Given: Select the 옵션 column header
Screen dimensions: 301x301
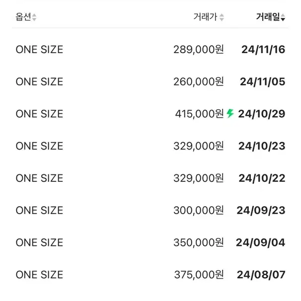Looking at the screenshot, I should pyautogui.click(x=23, y=17).
